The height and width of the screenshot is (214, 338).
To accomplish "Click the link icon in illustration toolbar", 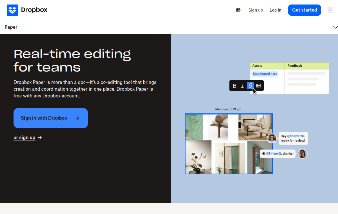I will click(250, 86).
